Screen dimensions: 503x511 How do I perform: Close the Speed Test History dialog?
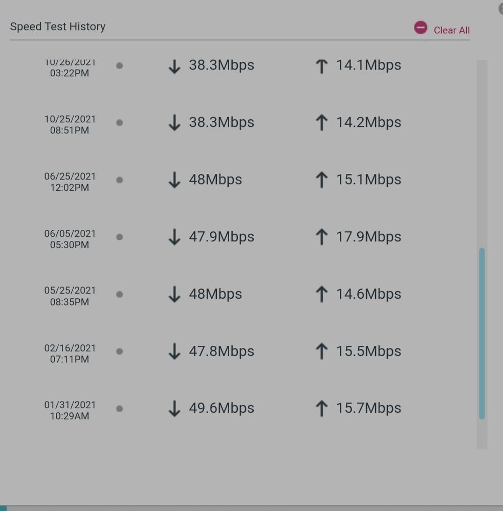point(500,8)
